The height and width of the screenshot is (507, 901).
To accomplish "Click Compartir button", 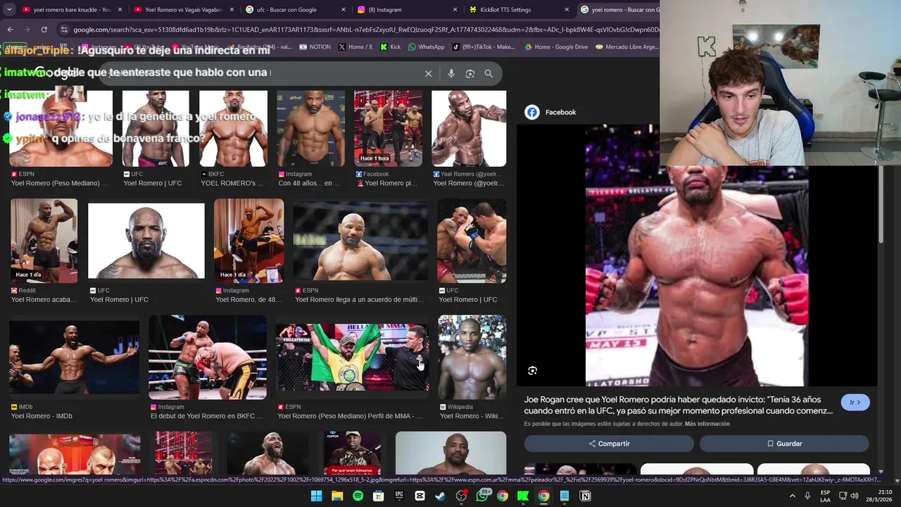I will point(609,444).
